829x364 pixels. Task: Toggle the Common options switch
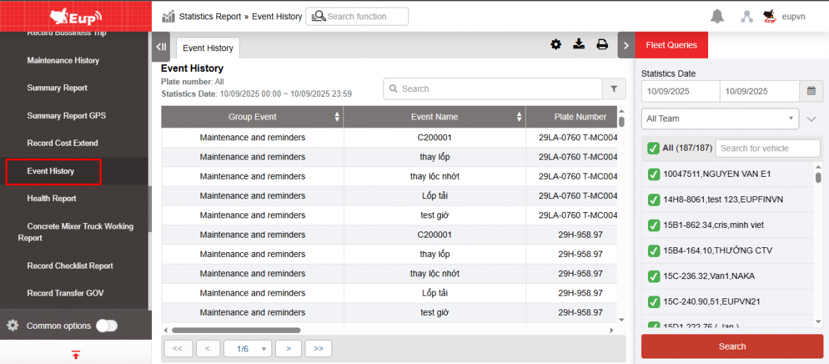coord(106,326)
